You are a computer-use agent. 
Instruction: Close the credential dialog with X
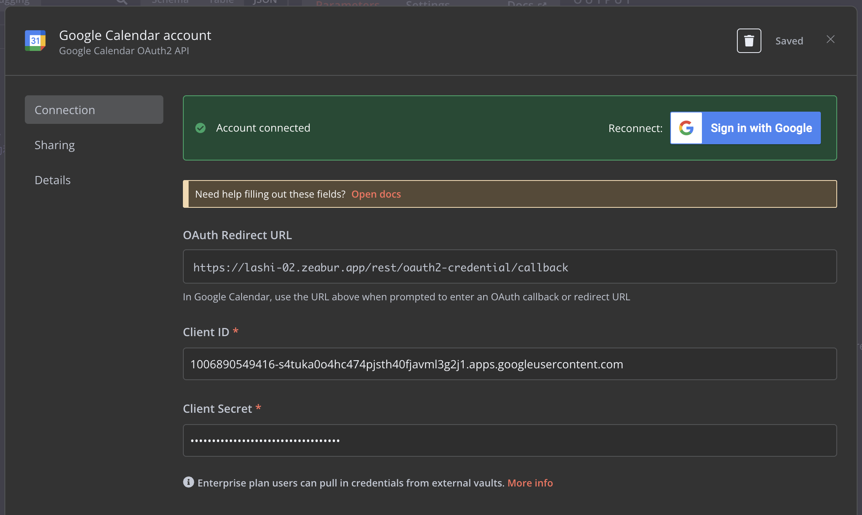pyautogui.click(x=830, y=40)
